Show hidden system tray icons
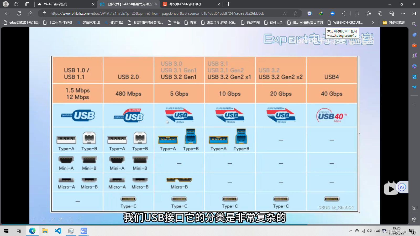This screenshot has width=420, height=236. click(350, 231)
